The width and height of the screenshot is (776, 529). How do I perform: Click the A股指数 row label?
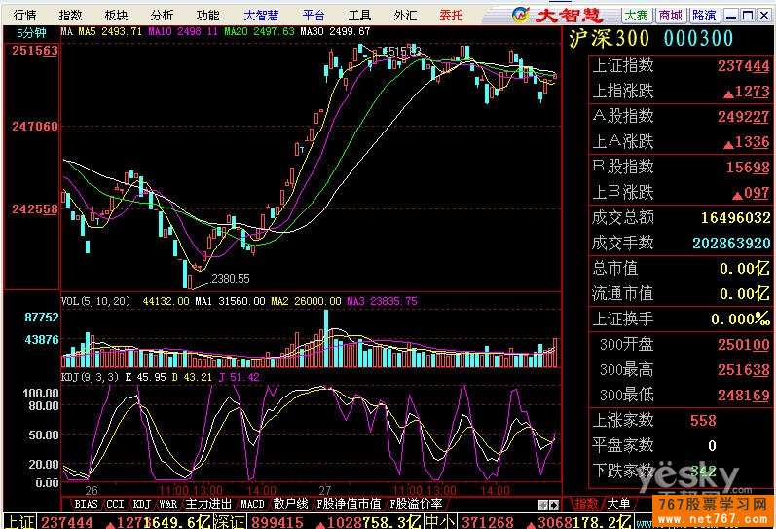click(x=622, y=116)
